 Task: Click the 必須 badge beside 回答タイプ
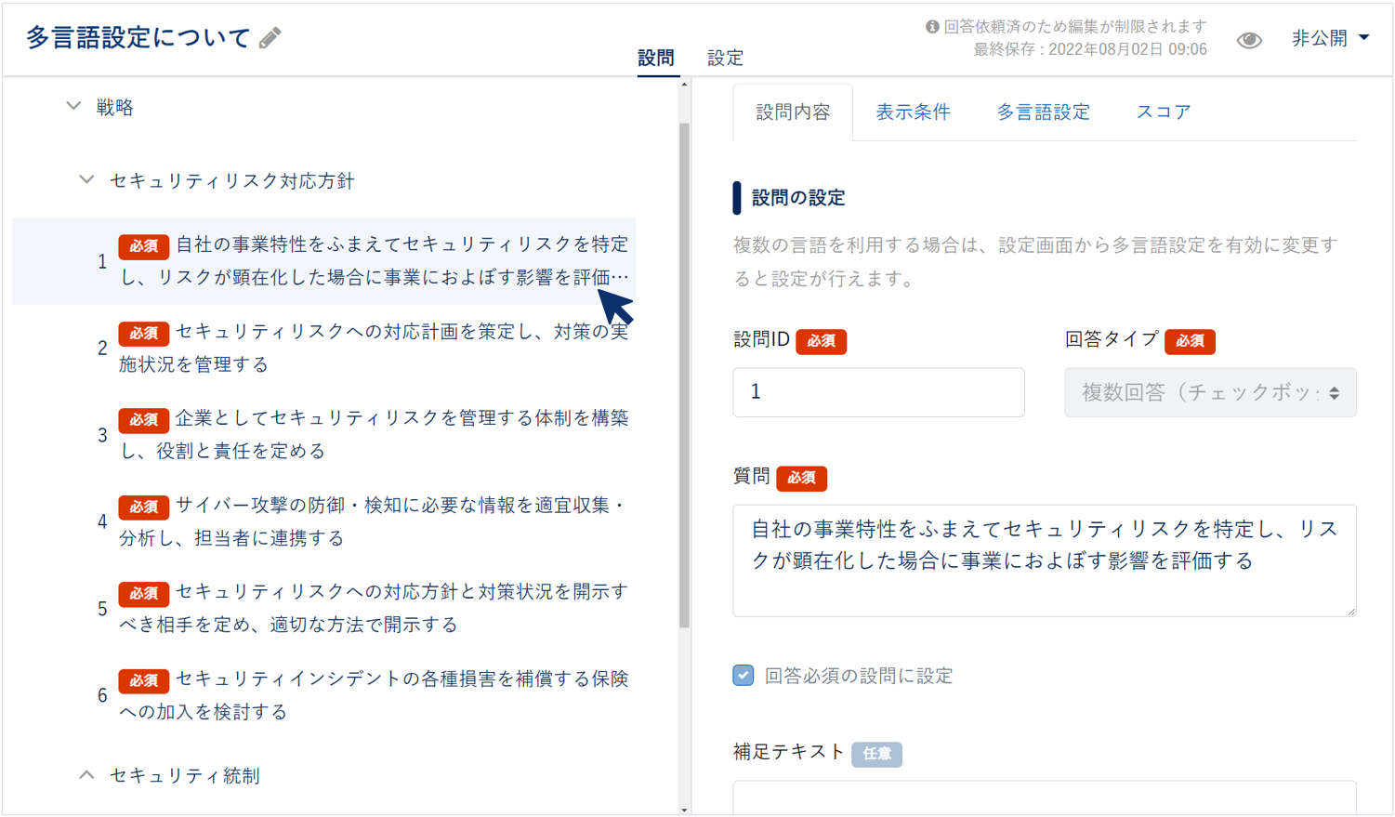pyautogui.click(x=1190, y=341)
